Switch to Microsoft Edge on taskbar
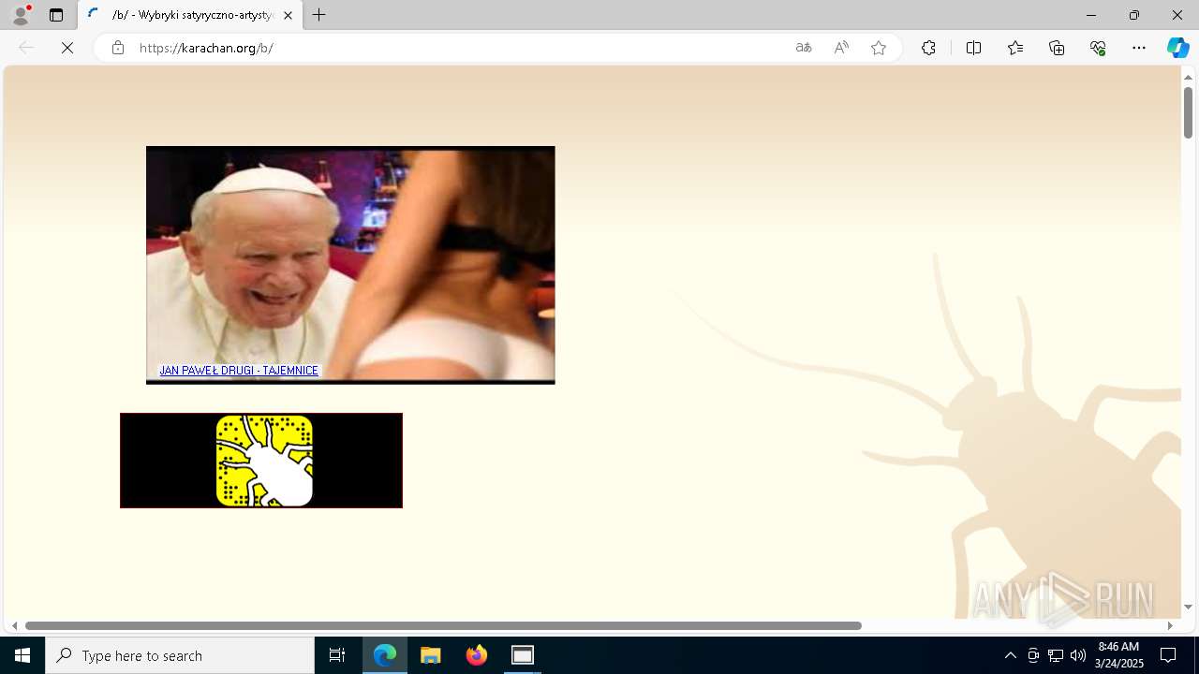Screen dimensions: 1199x674 coord(385,655)
